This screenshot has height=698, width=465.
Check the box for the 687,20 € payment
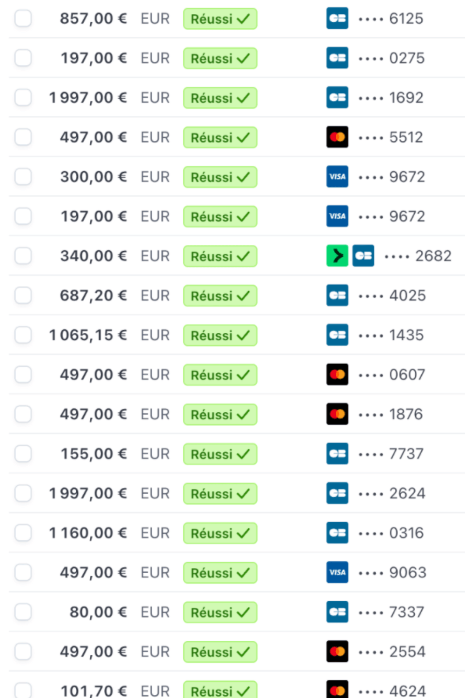click(23, 295)
